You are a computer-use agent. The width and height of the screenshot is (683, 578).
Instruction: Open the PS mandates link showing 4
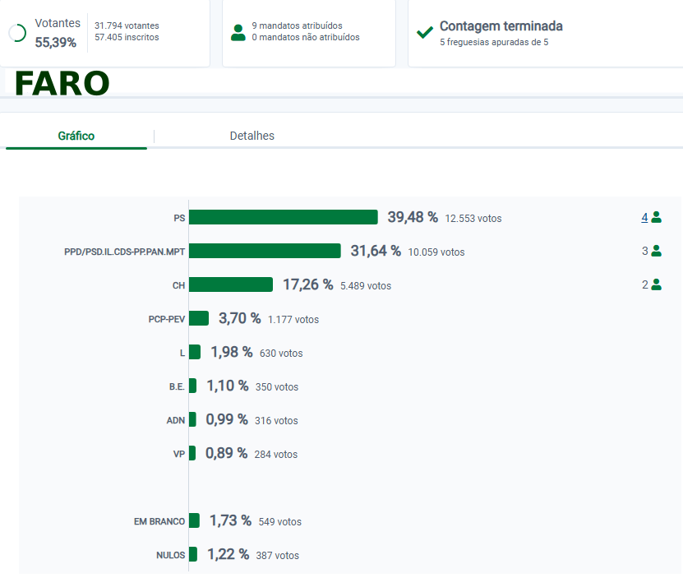point(644,218)
